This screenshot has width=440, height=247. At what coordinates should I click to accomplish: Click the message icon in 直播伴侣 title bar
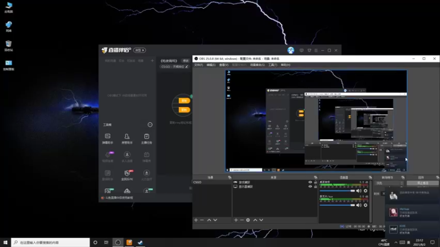[x=301, y=50]
